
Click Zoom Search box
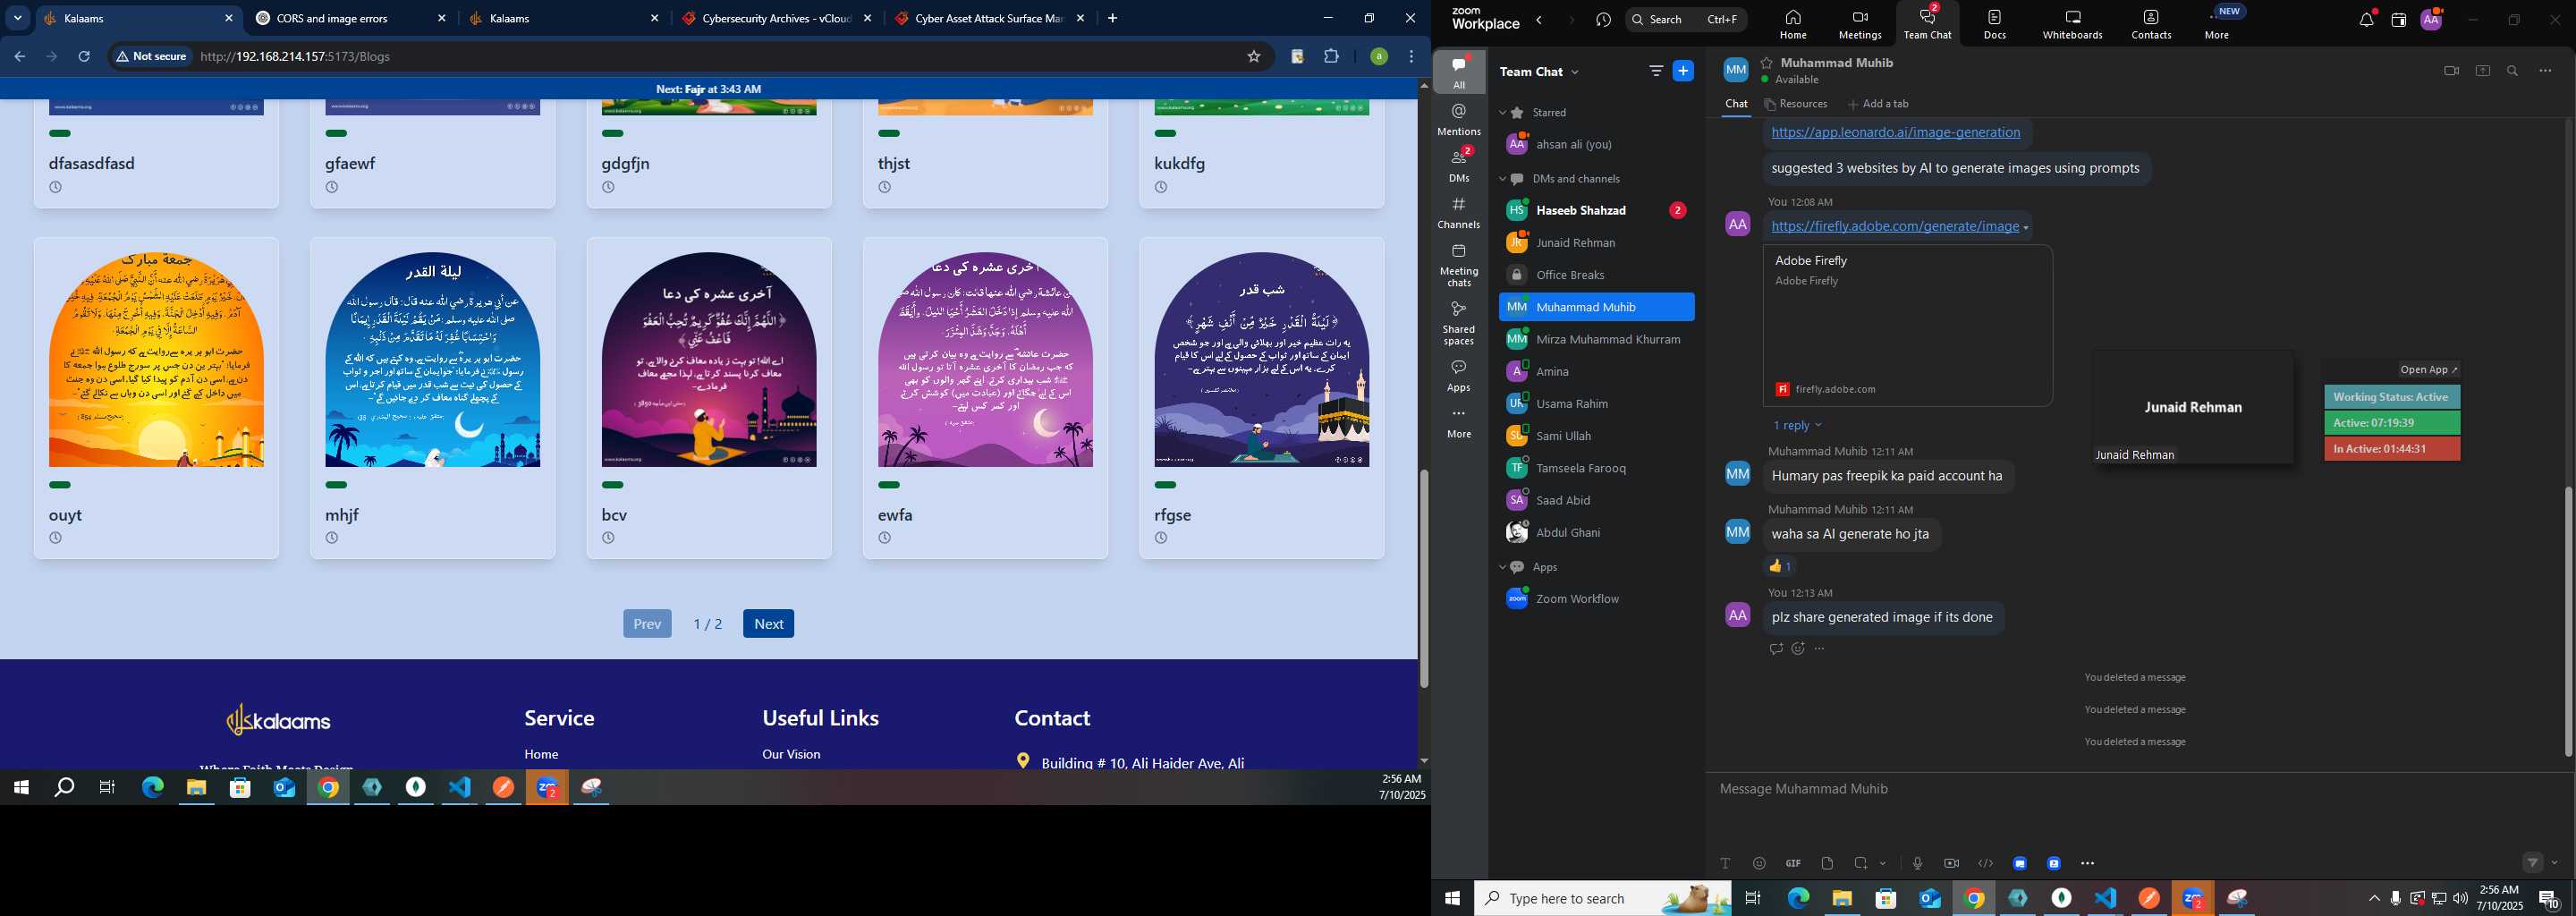tap(1685, 19)
